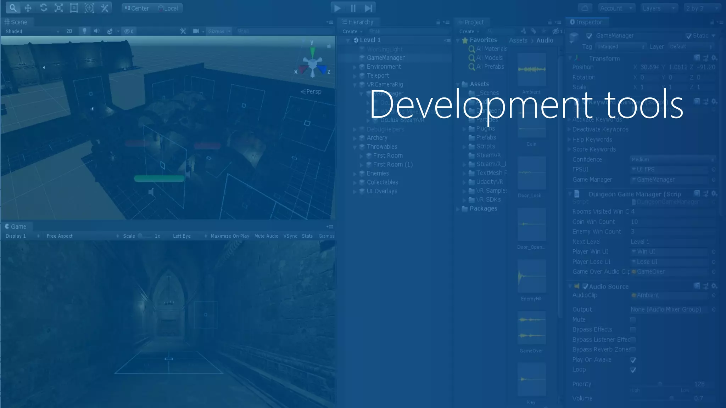Pause the game playback
The image size is (726, 408).
point(353,8)
